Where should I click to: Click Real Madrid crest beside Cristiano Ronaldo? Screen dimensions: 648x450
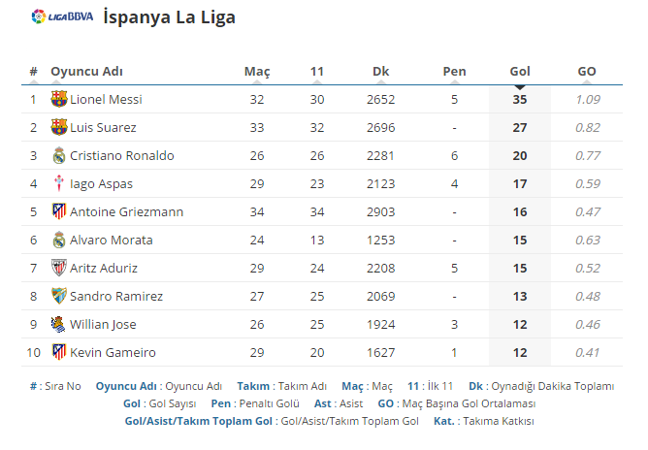tap(58, 155)
